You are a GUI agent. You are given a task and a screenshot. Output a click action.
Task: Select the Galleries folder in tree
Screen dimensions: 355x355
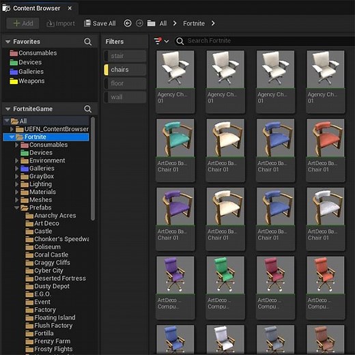click(x=38, y=168)
